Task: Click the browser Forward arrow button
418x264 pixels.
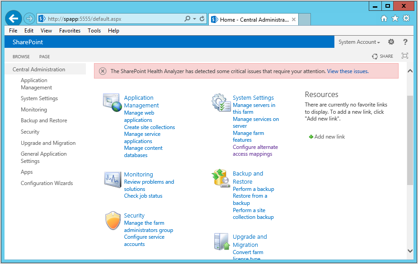Action: tap(29, 19)
